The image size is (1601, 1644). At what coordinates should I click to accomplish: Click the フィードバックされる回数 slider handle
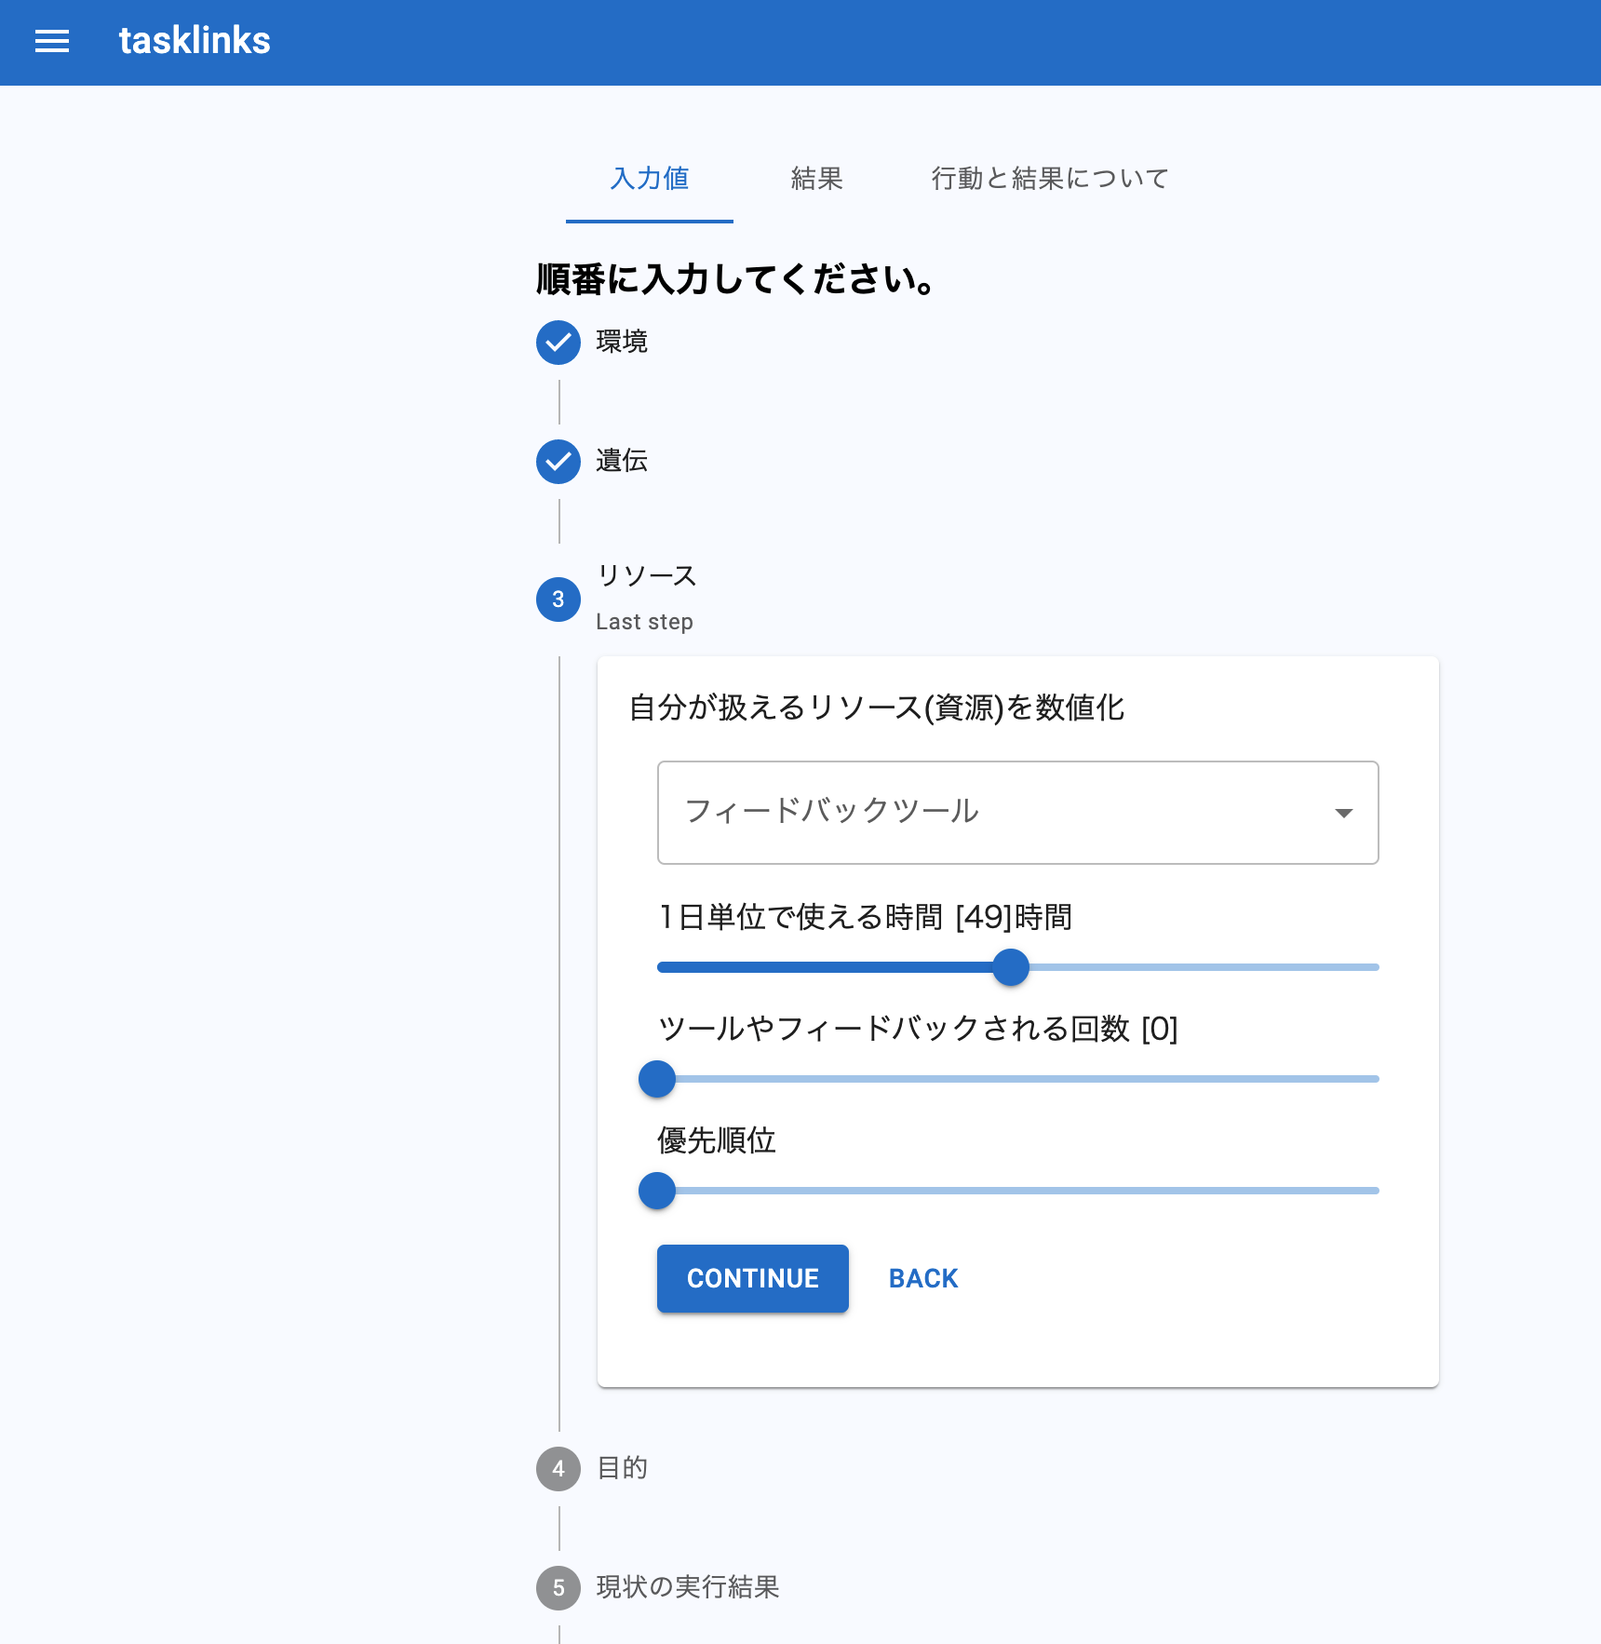click(x=656, y=1078)
